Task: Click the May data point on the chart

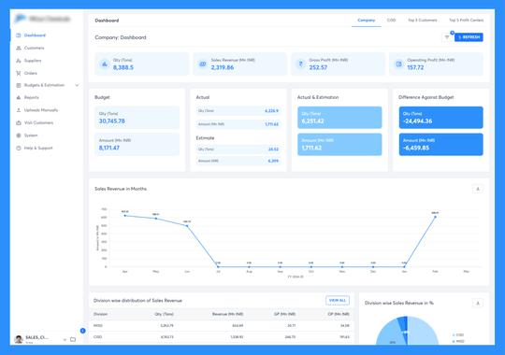Action: pos(156,219)
